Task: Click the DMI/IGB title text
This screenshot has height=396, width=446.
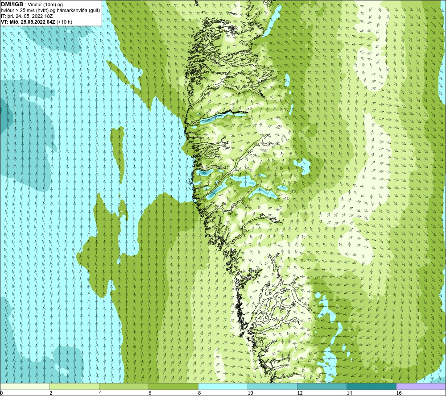Action: 12,4
